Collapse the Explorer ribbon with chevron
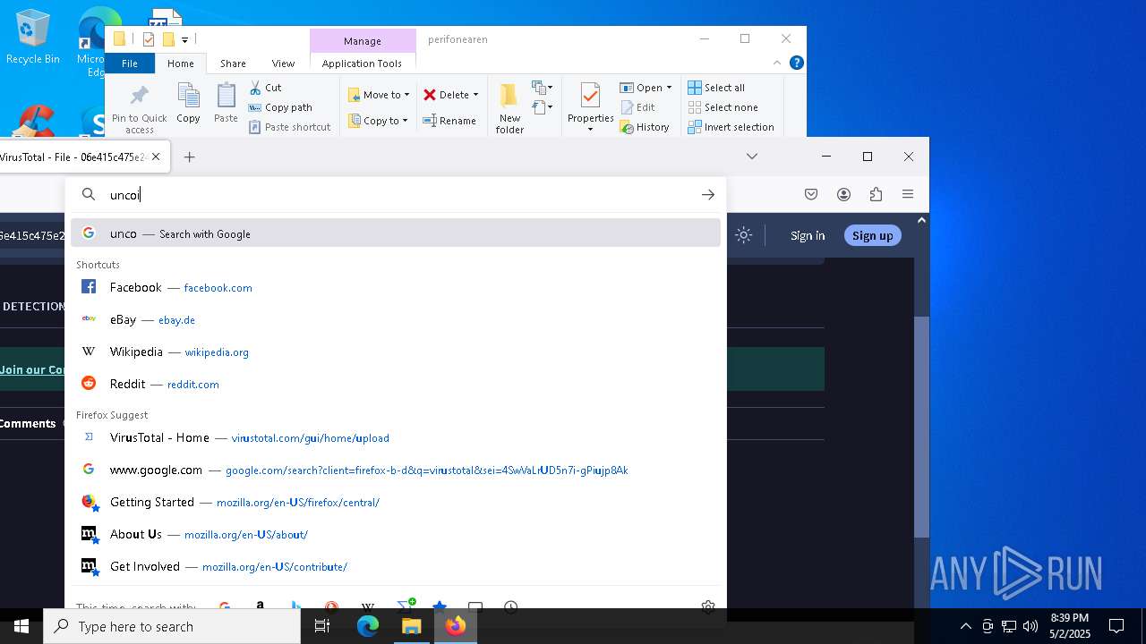The image size is (1146, 644). [777, 63]
